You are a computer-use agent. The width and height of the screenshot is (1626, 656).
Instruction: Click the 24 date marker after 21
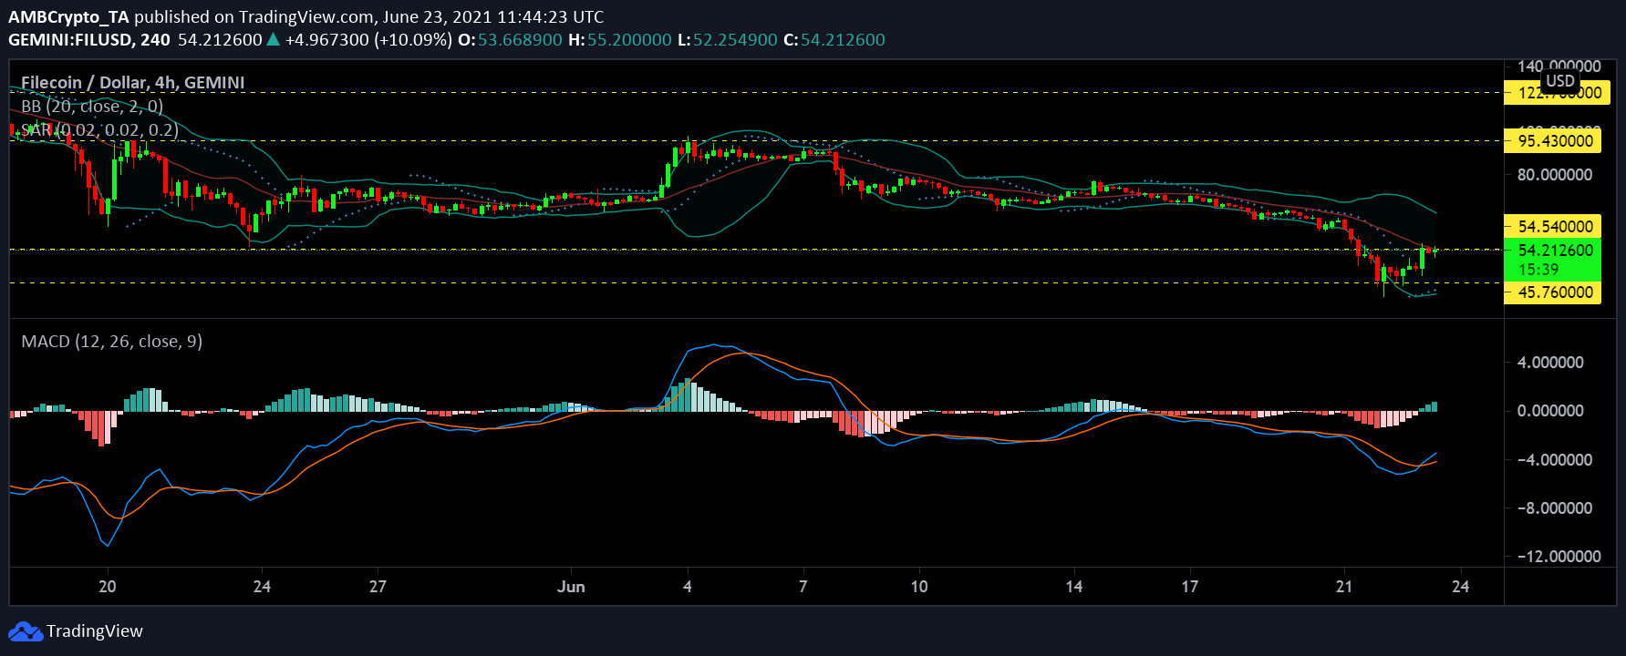pyautogui.click(x=1460, y=587)
